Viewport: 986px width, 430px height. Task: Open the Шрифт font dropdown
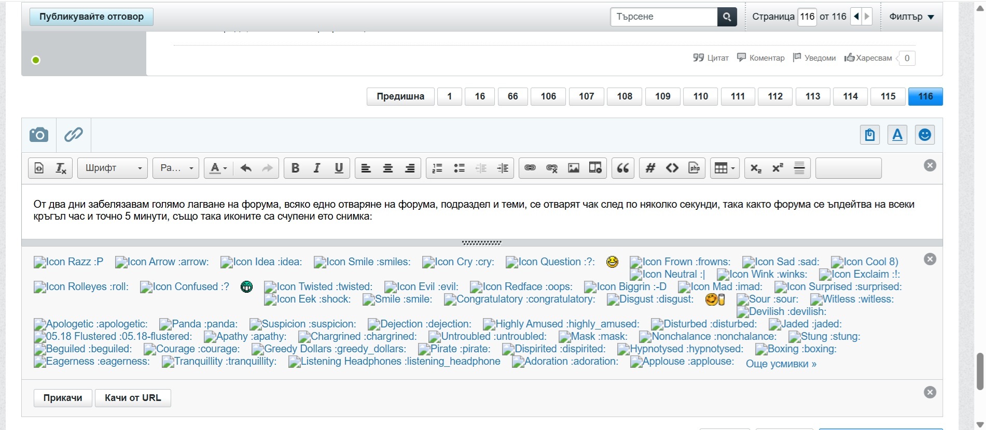tap(113, 168)
